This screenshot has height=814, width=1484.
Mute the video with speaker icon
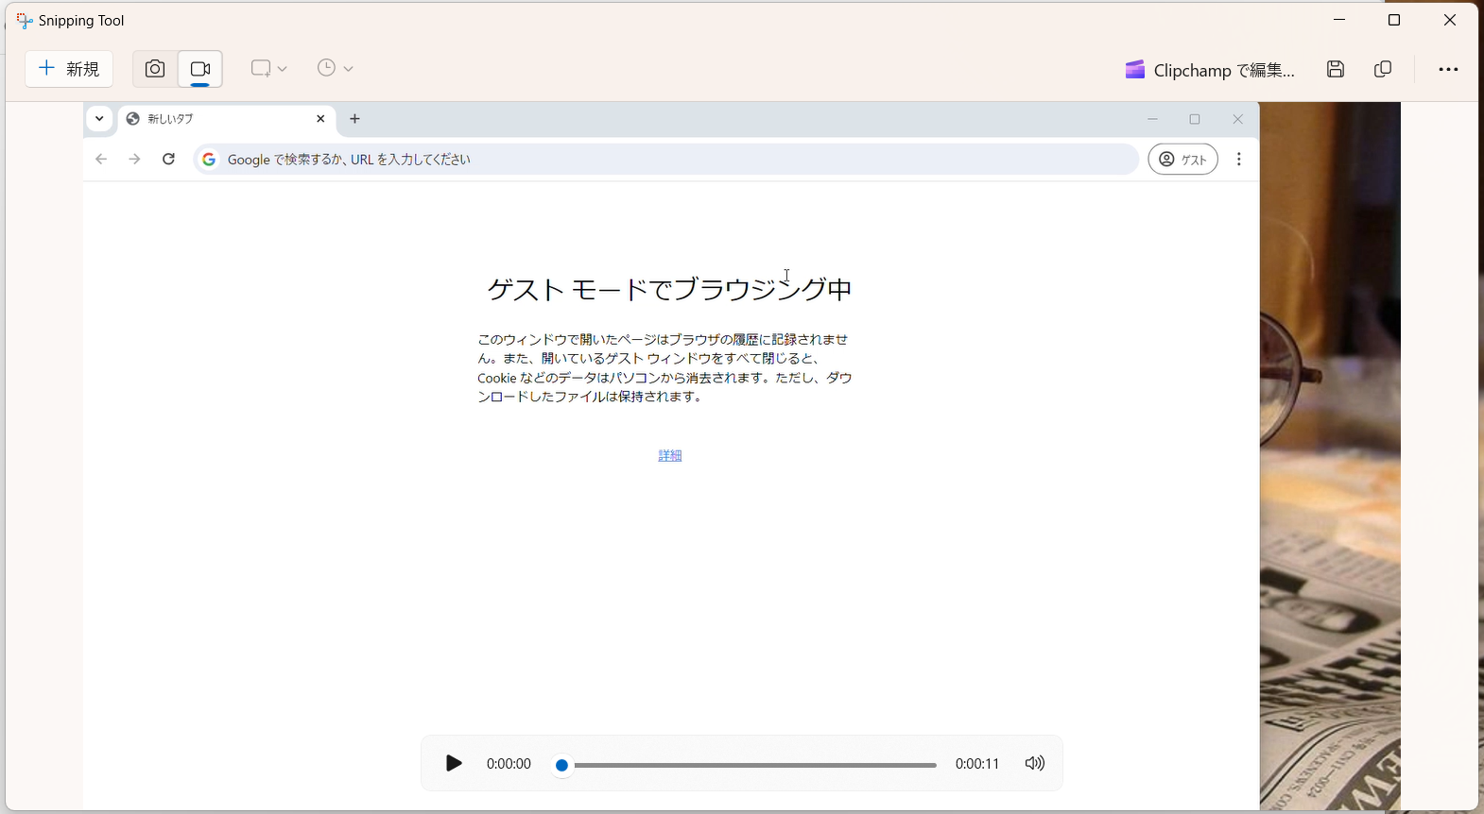[1035, 763]
